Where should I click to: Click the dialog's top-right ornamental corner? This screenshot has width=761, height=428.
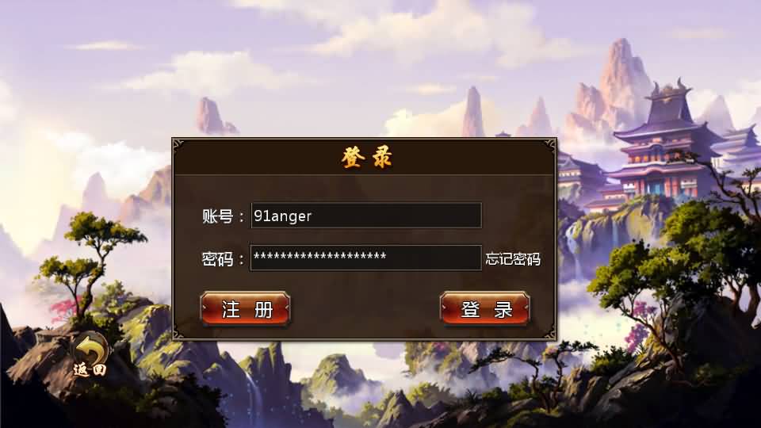tap(550, 143)
